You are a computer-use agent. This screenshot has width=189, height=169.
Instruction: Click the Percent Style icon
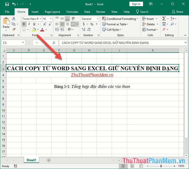(92, 24)
